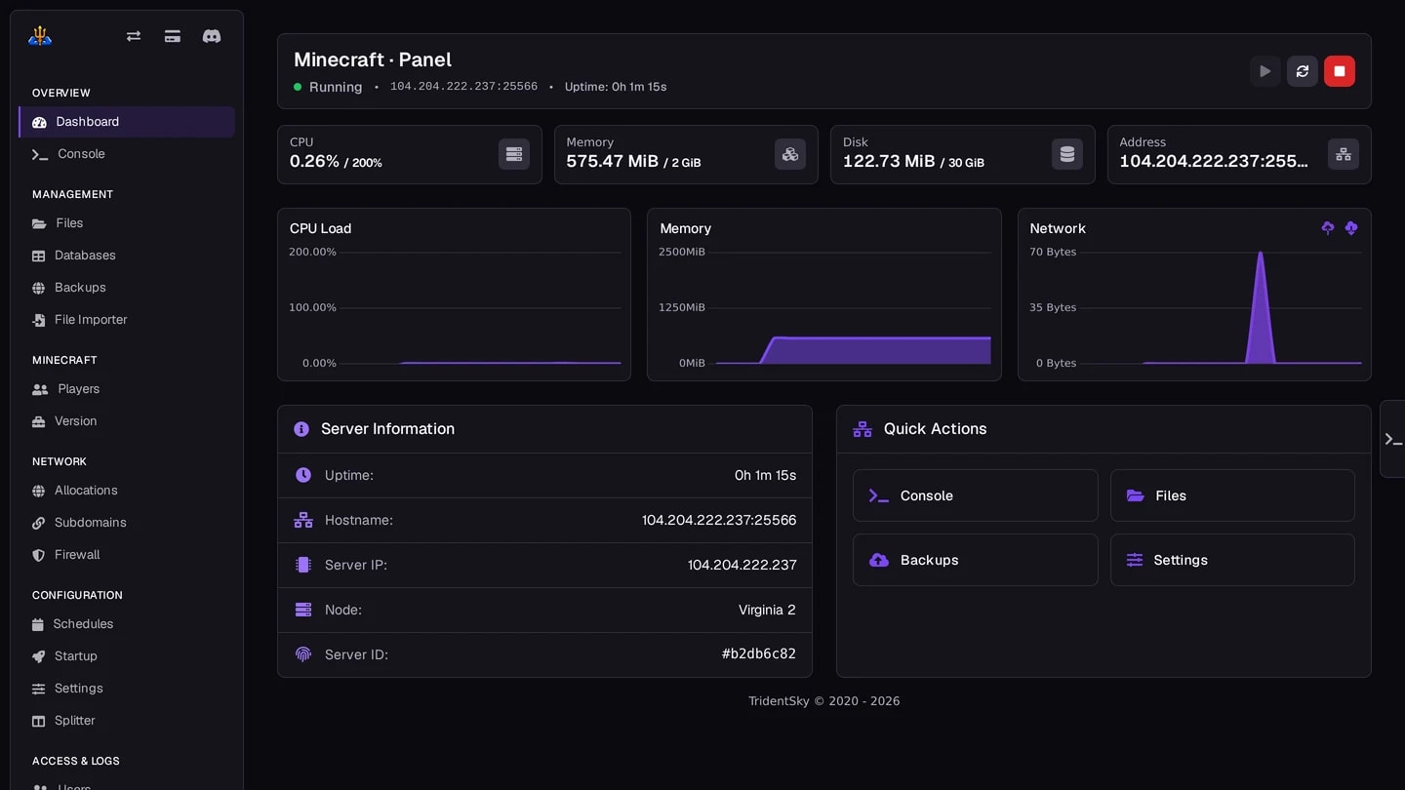Screen dimensions: 1405x790
Task: Open the Startup page
Action: [127, 656]
